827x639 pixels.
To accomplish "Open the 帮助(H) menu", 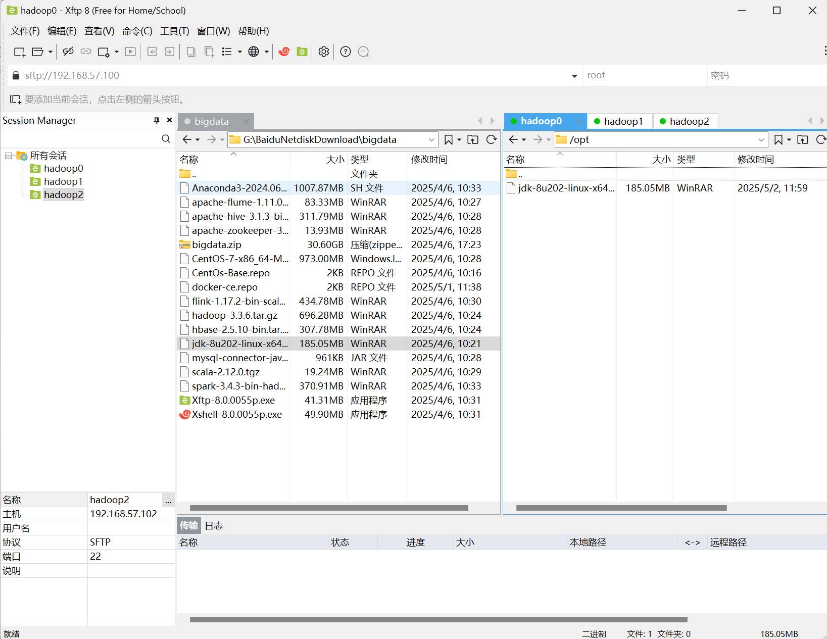I will pos(254,31).
